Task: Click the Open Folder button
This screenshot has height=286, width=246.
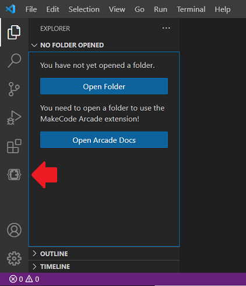Action: [x=104, y=86]
